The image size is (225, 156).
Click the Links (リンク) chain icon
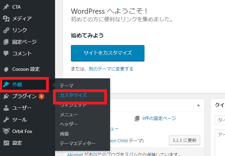coord(6,30)
